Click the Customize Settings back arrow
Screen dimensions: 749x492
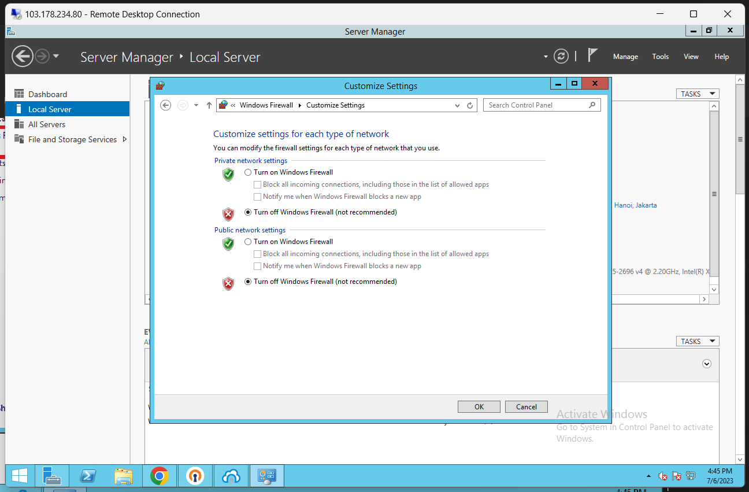point(166,105)
